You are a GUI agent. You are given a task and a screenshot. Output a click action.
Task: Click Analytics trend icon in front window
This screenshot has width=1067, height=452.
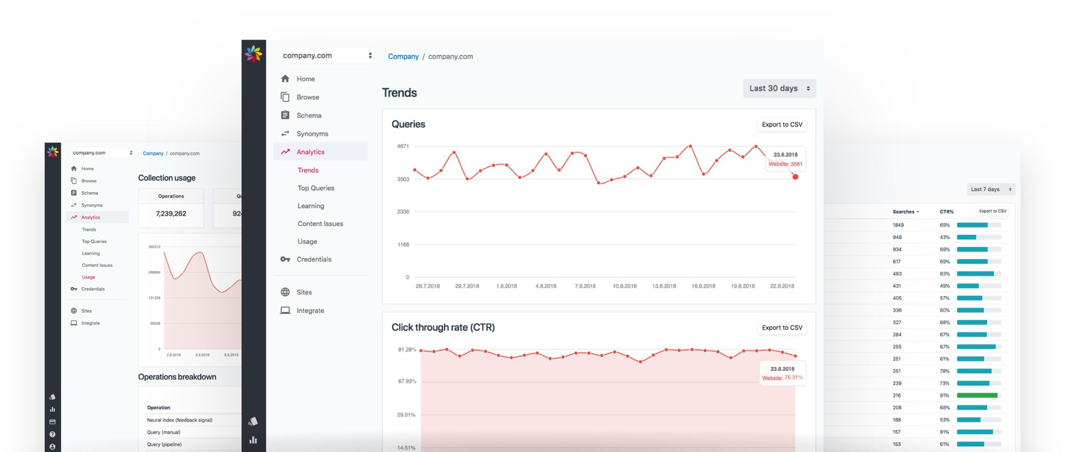coord(285,152)
